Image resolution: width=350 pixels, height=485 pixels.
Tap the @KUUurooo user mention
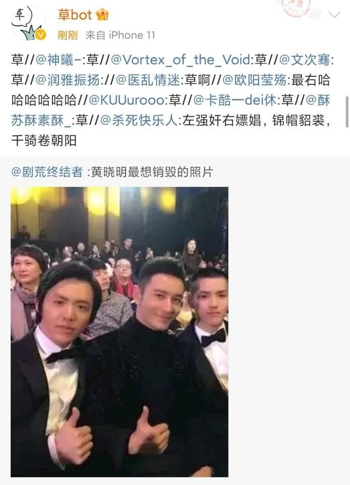click(x=127, y=100)
